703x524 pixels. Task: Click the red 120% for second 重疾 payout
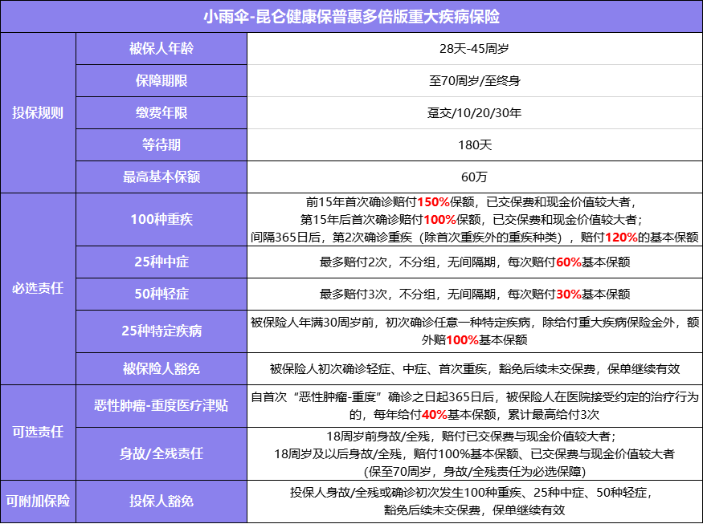click(621, 237)
